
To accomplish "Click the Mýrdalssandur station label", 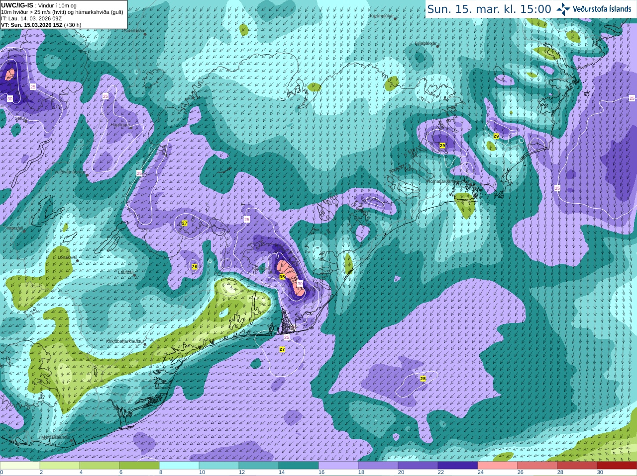I will [55, 437].
